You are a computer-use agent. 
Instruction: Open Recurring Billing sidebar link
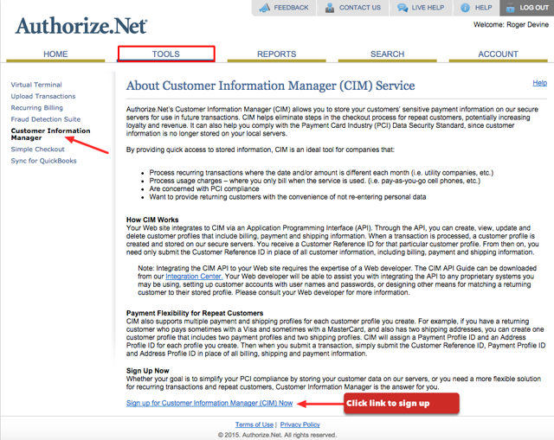click(36, 108)
